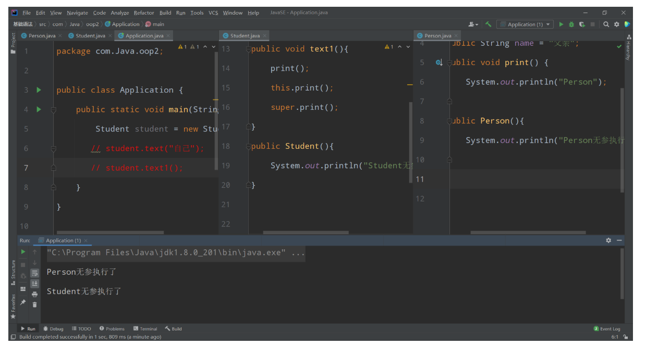Click the layout icon in Run panel sidebar
The width and height of the screenshot is (646, 345).
click(23, 289)
